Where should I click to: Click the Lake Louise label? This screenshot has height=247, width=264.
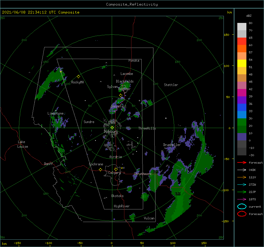click(x=23, y=144)
